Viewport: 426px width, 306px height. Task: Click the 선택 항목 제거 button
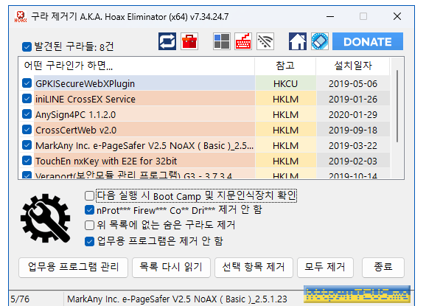pyautogui.click(x=254, y=268)
